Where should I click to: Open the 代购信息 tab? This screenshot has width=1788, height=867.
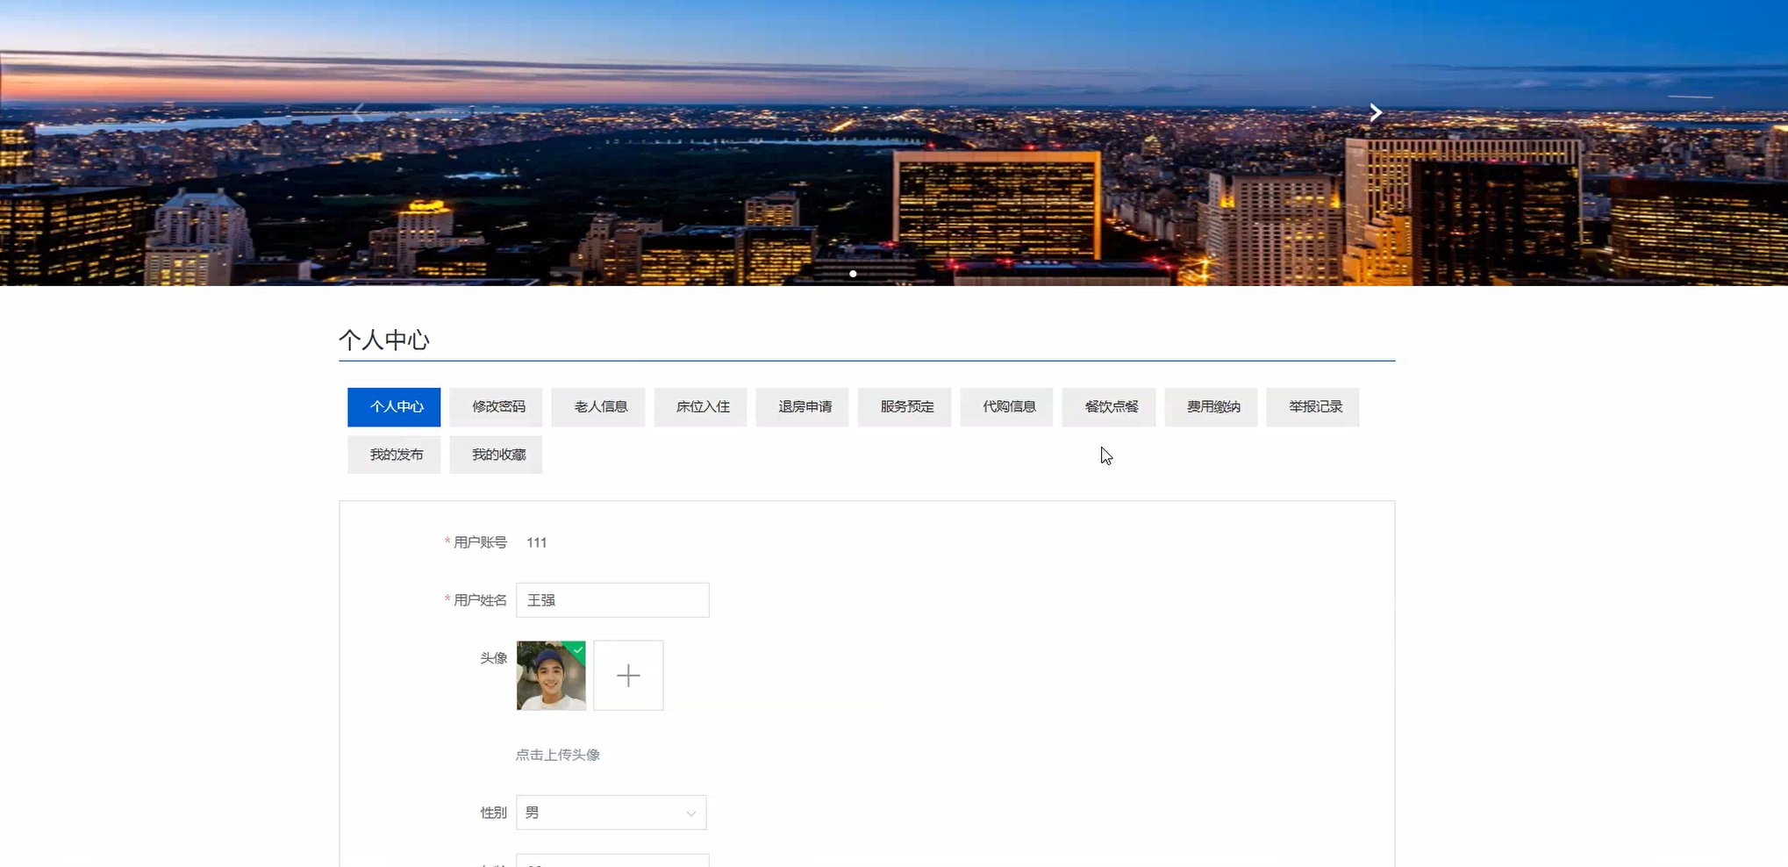pos(1006,407)
